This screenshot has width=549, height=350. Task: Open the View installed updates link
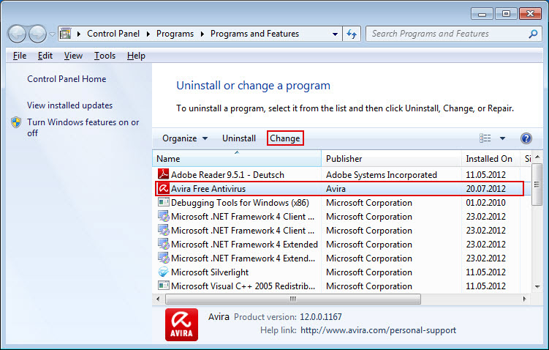[x=69, y=105]
